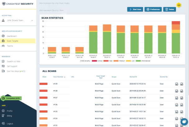
Task: Toggle Critical severity in chart legend
Action: (x=97, y=61)
